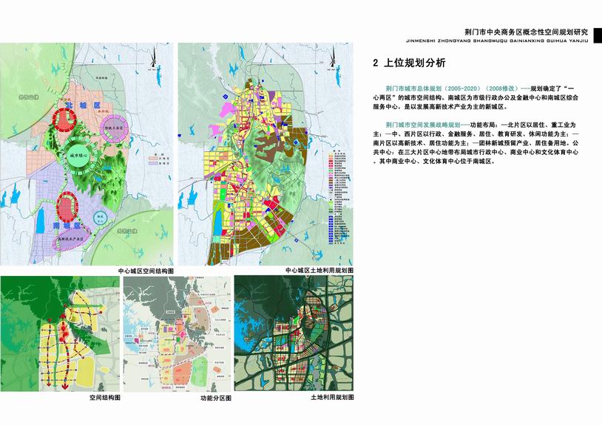Screen dimensions: 602x425
Task: Click the north arrow on the land use map
Action: pos(333,58)
